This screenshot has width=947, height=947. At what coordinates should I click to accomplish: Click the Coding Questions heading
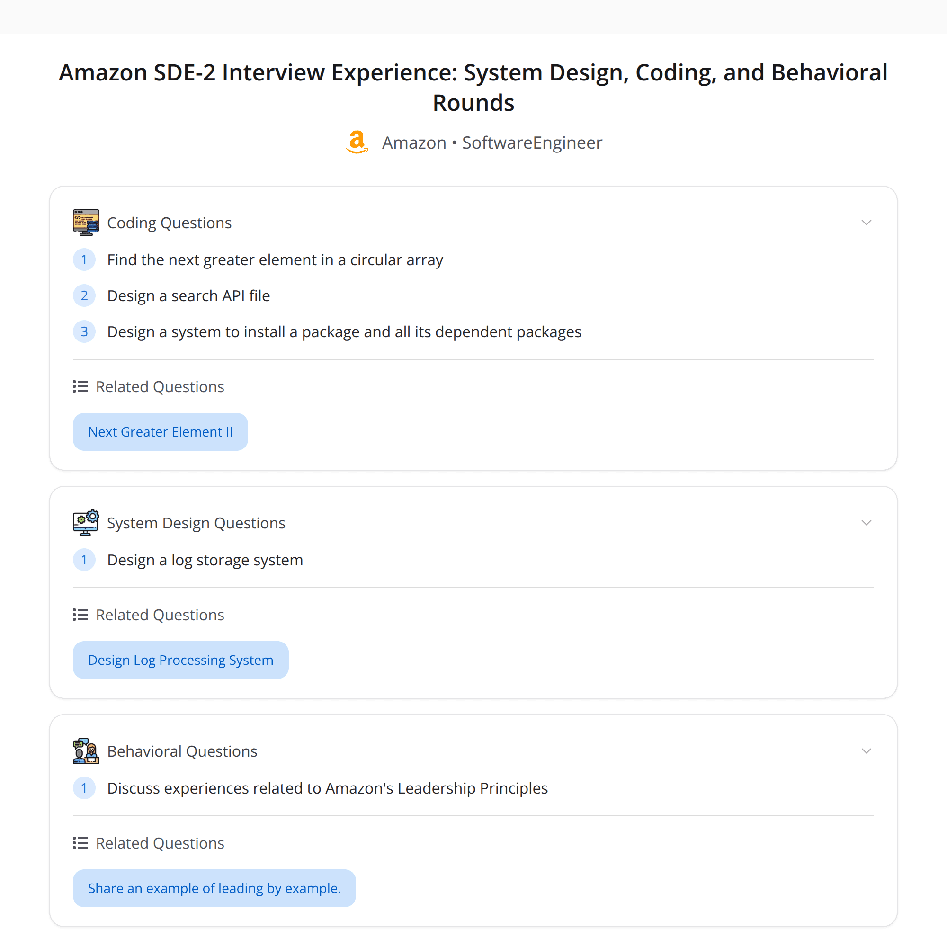point(169,223)
